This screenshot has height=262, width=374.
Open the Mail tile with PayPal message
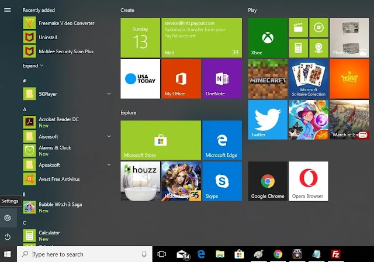point(202,37)
